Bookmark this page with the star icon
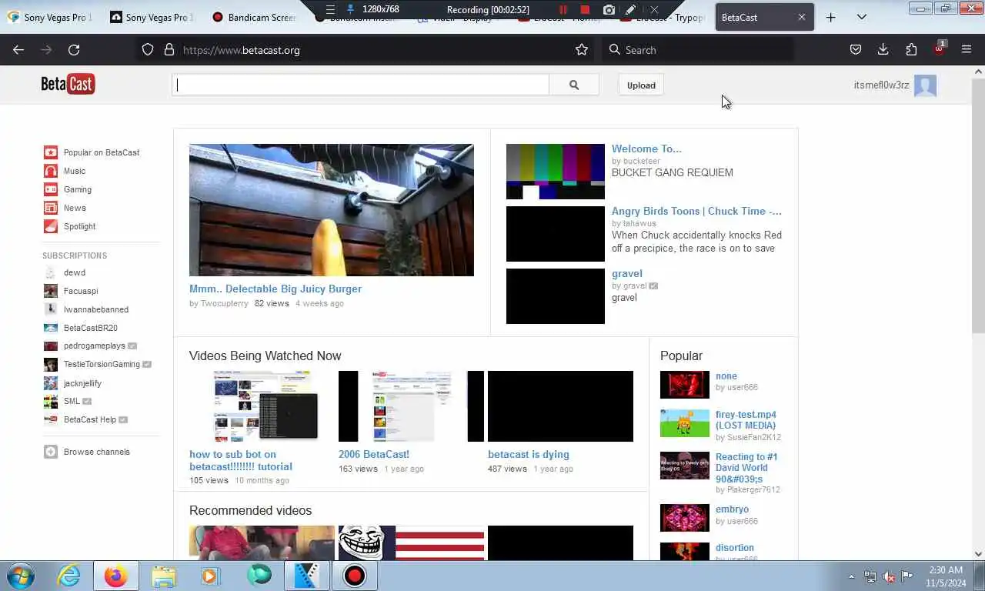This screenshot has height=591, width=985. coord(582,49)
